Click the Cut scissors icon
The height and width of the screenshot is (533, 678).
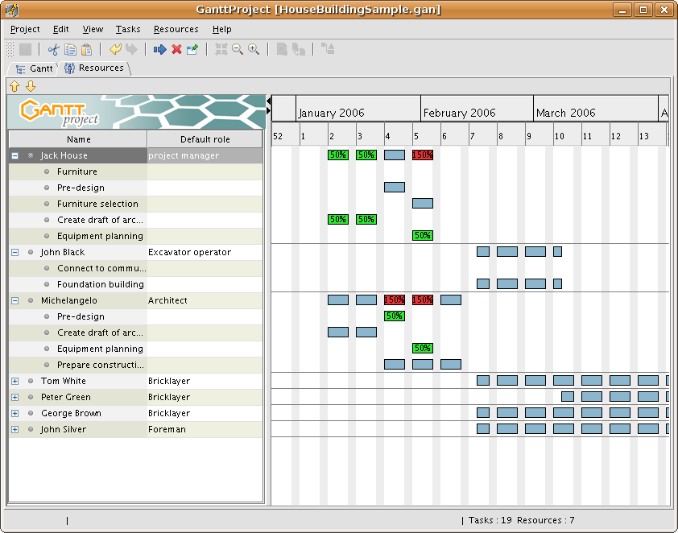click(54, 49)
